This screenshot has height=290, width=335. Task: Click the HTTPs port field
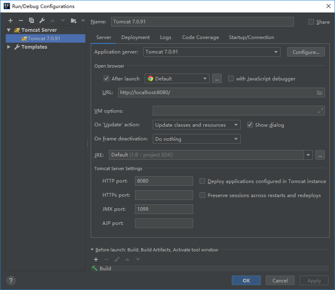coord(164,195)
